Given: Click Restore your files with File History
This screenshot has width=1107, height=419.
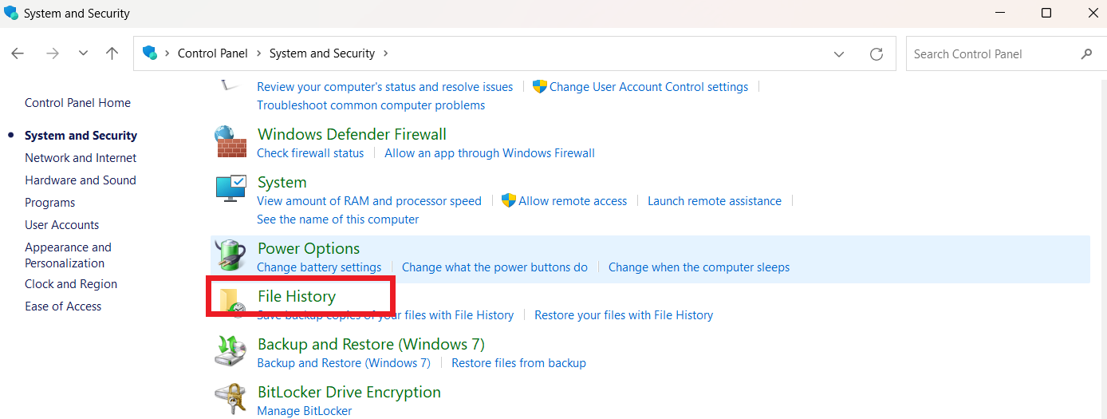Looking at the screenshot, I should (624, 315).
